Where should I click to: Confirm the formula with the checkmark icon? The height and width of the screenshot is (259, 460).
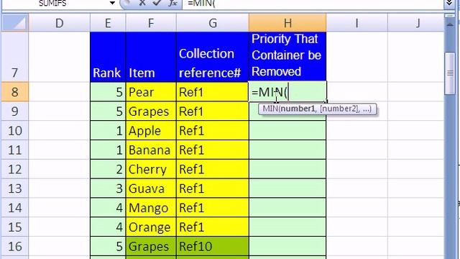click(x=157, y=3)
